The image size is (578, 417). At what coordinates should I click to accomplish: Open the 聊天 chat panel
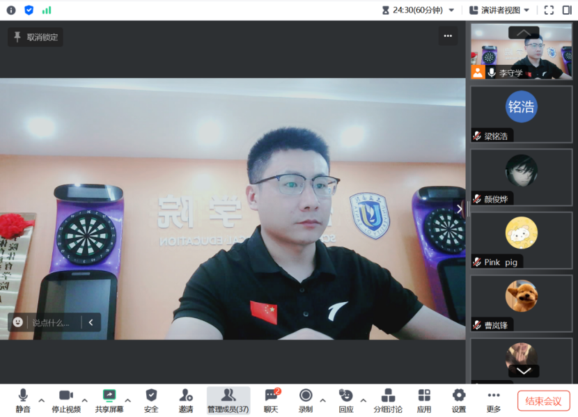tap(271, 396)
